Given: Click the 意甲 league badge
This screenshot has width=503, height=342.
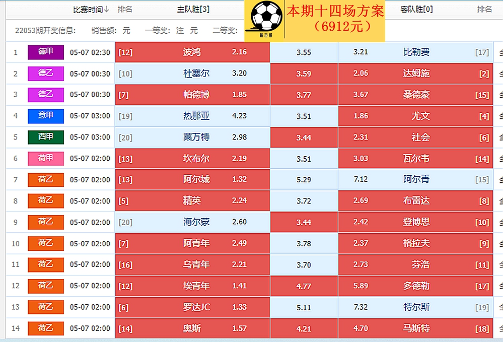Looking at the screenshot, I should pyautogui.click(x=45, y=116).
